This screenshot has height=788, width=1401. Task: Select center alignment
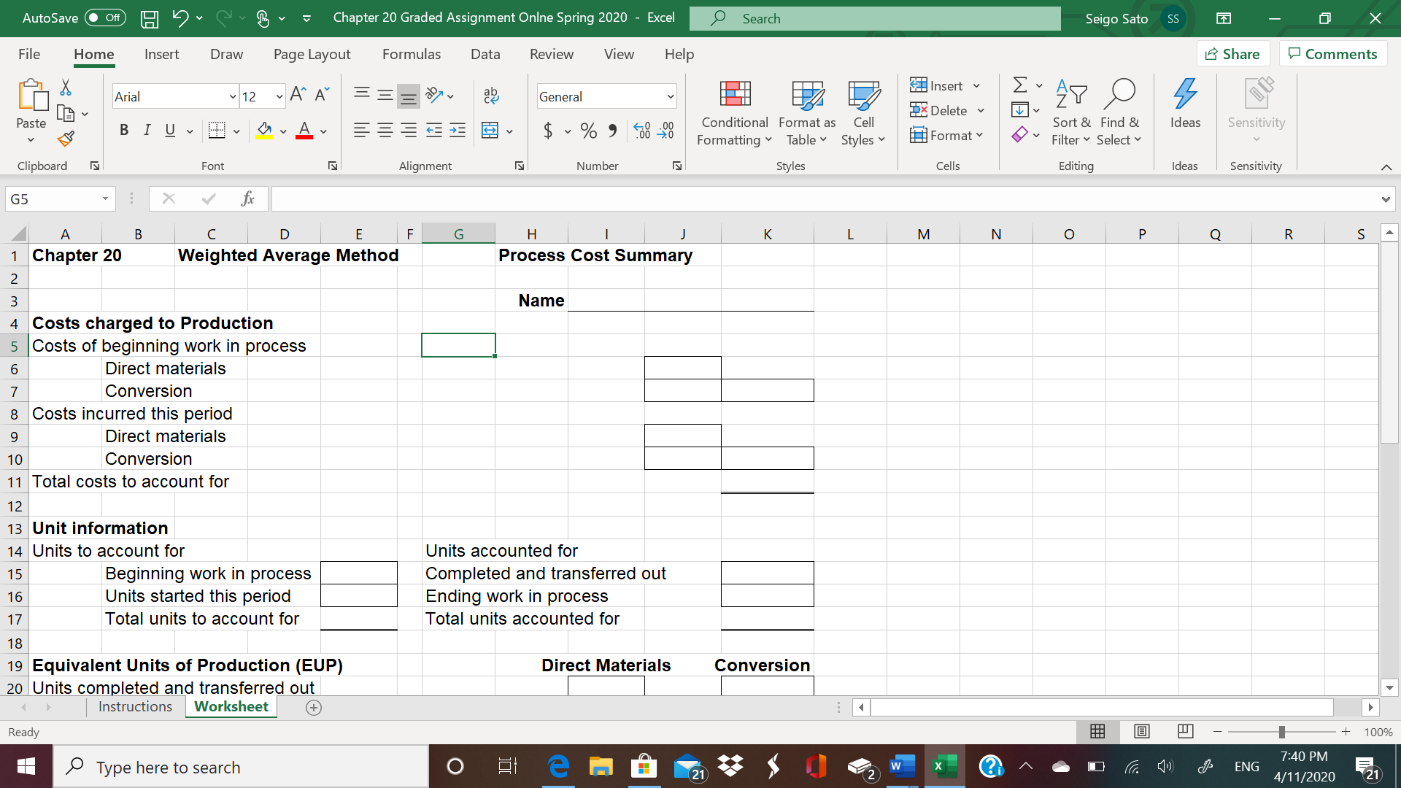(x=385, y=131)
